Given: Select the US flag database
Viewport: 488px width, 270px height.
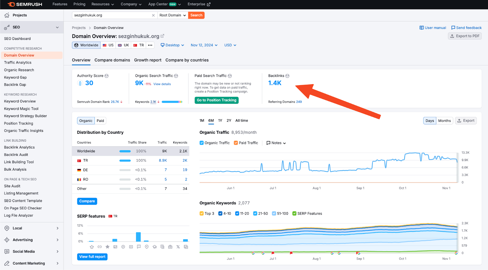Looking at the screenshot, I should [x=108, y=45].
